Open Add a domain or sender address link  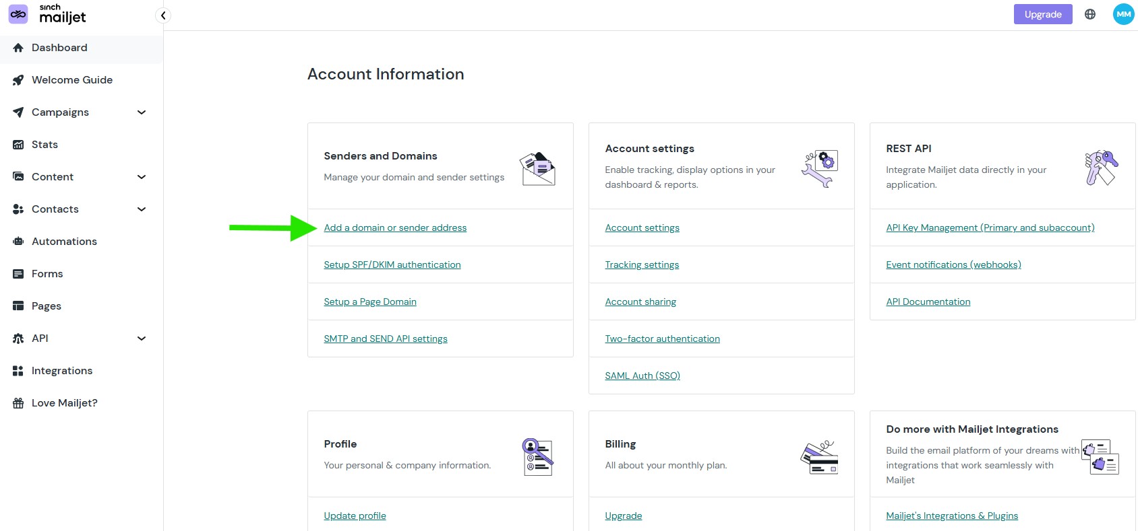[395, 228]
